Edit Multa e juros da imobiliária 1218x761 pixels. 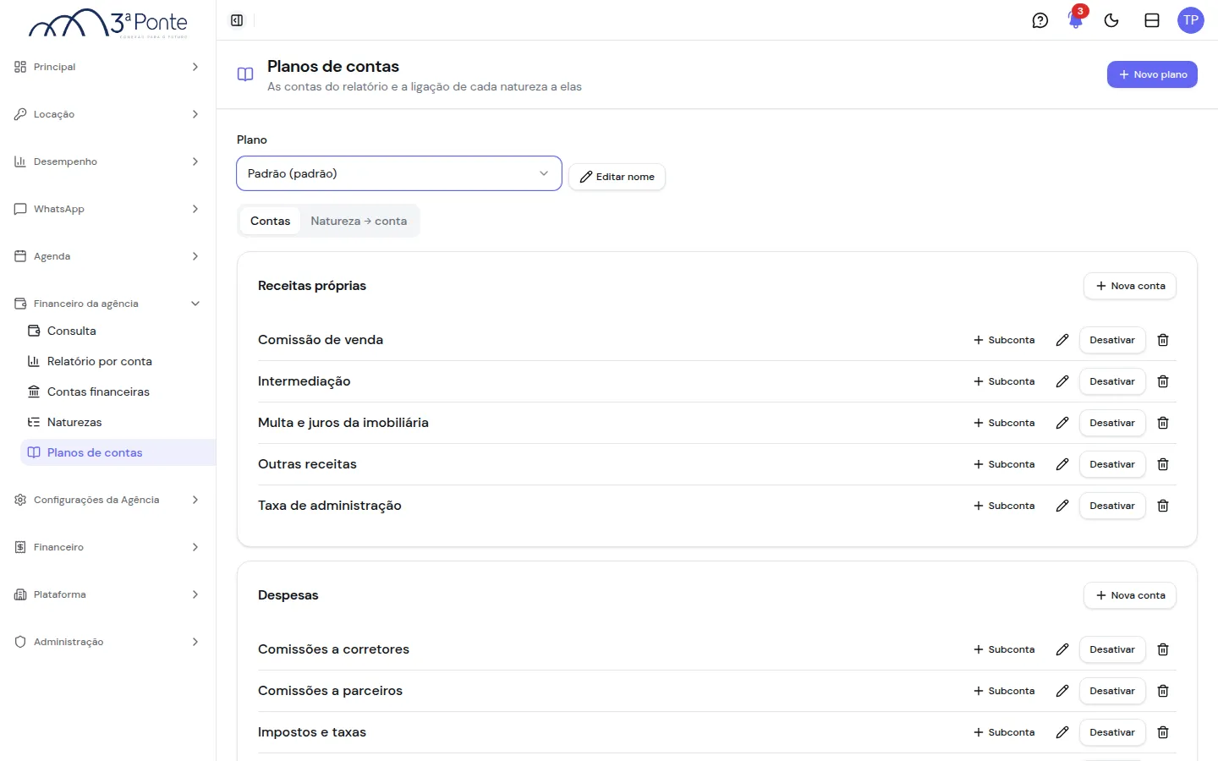pyautogui.click(x=1062, y=423)
